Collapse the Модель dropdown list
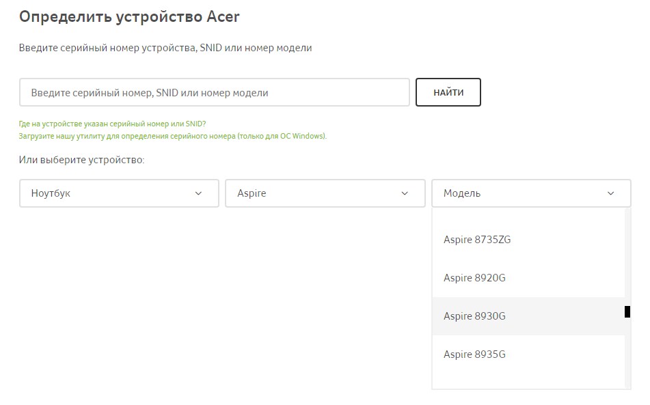This screenshot has height=405, width=650. (531, 193)
